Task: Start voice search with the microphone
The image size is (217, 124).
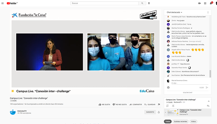Action: 149,3
